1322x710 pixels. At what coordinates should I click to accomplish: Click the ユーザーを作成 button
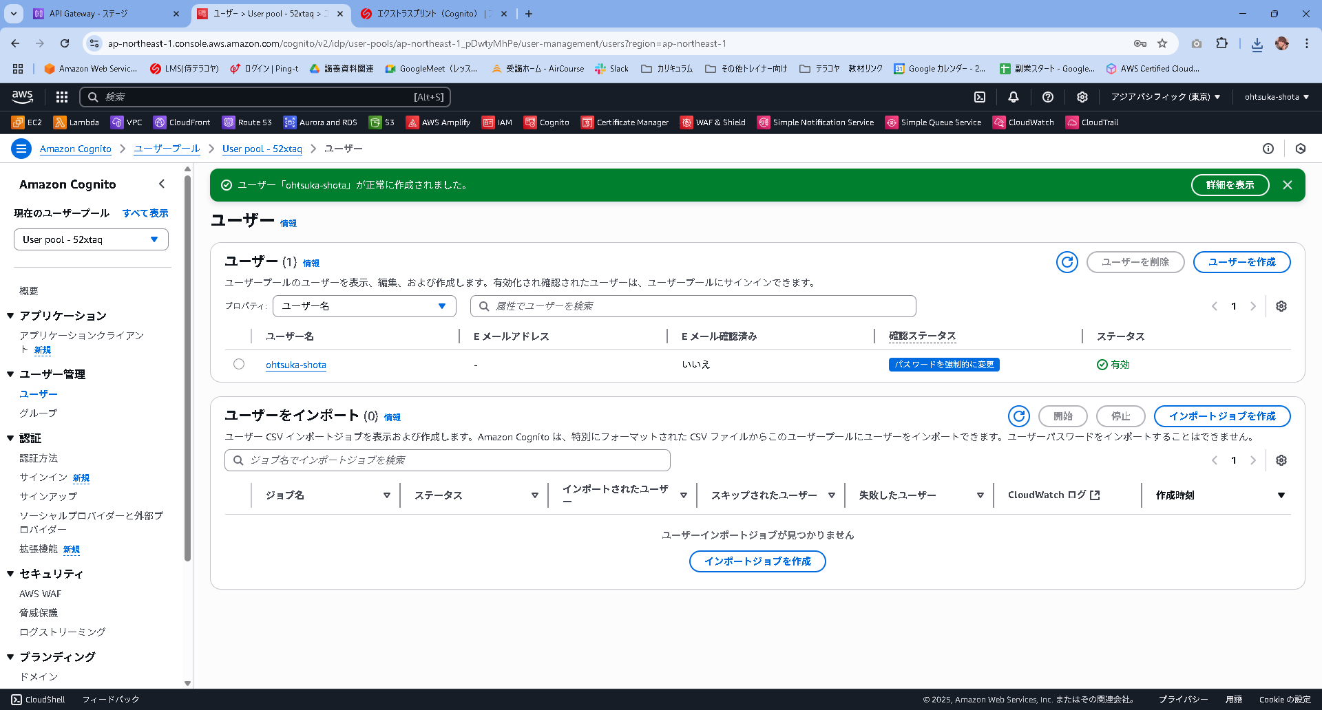(x=1241, y=262)
